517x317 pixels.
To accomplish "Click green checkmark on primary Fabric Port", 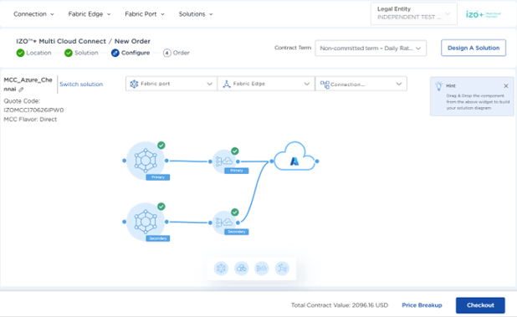I will [x=161, y=146].
